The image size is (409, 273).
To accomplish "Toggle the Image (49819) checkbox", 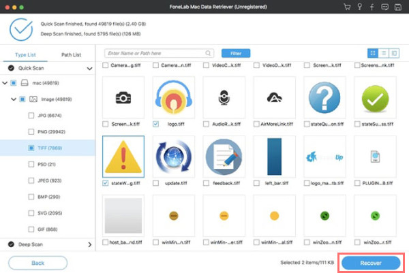I will pos(22,99).
